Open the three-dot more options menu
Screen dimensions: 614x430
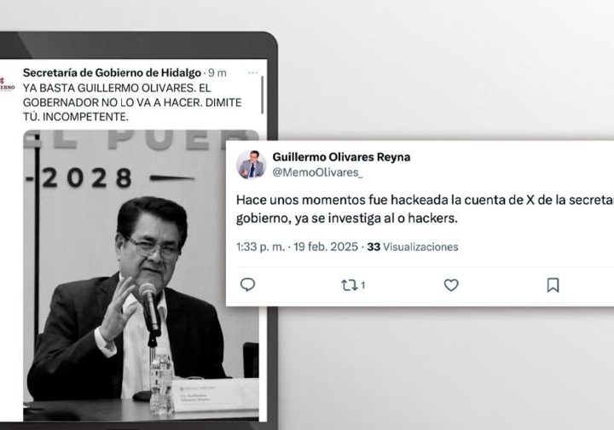click(x=252, y=73)
